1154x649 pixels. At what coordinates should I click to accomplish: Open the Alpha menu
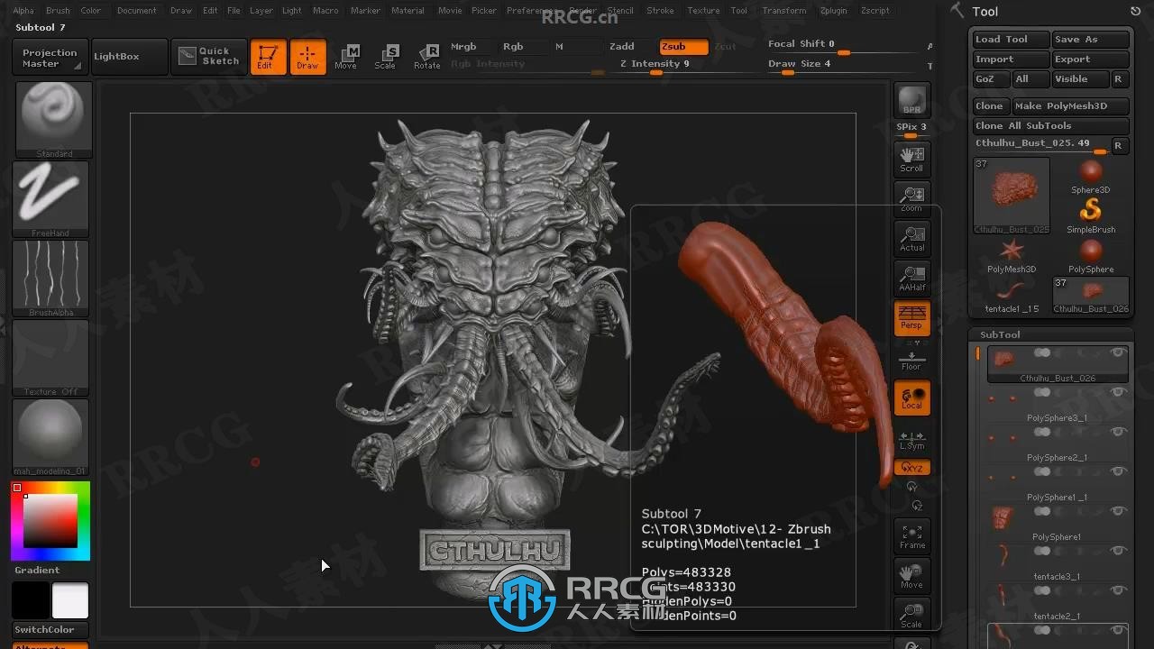(23, 11)
